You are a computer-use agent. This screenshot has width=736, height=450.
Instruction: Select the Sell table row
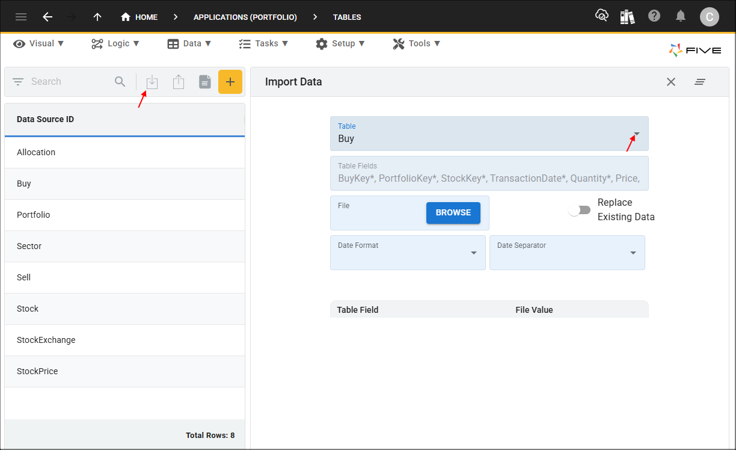tap(124, 278)
